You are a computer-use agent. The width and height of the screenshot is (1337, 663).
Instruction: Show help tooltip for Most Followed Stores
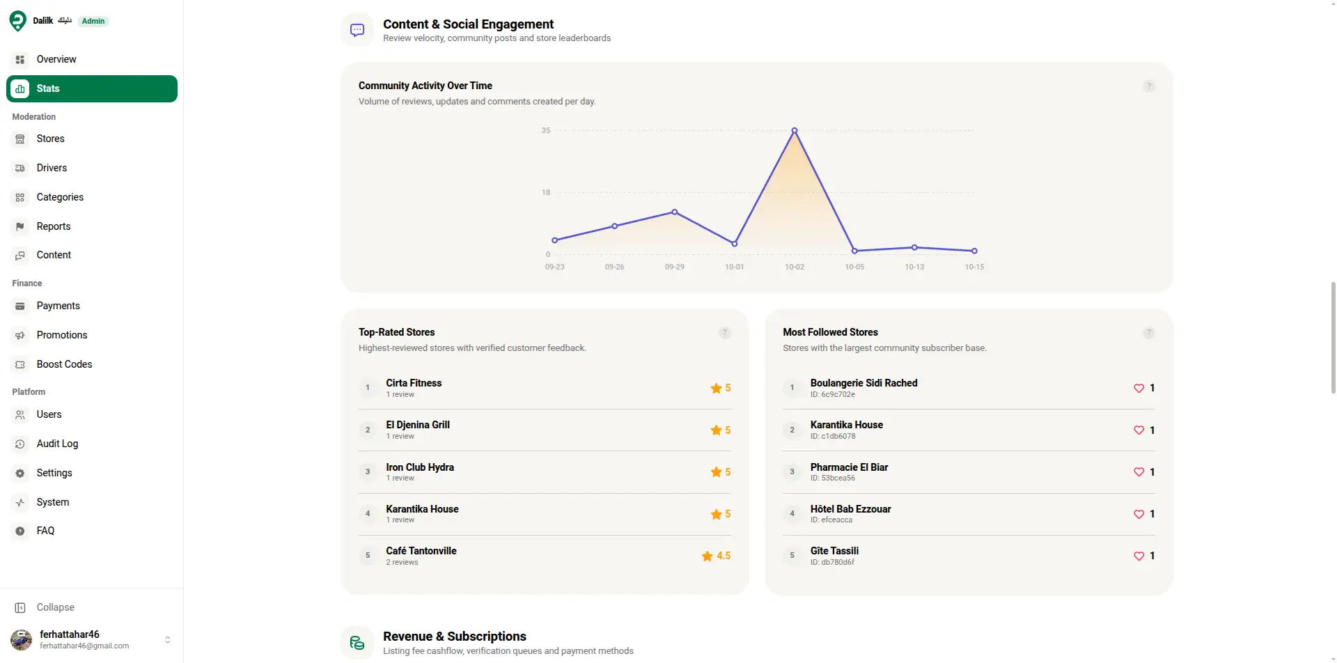click(1149, 333)
